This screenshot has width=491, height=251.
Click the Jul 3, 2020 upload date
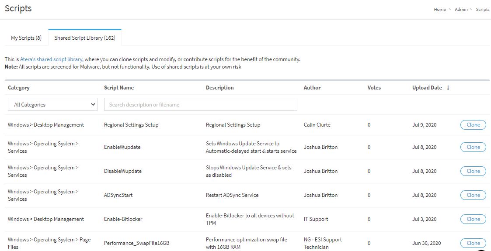[x=424, y=219]
